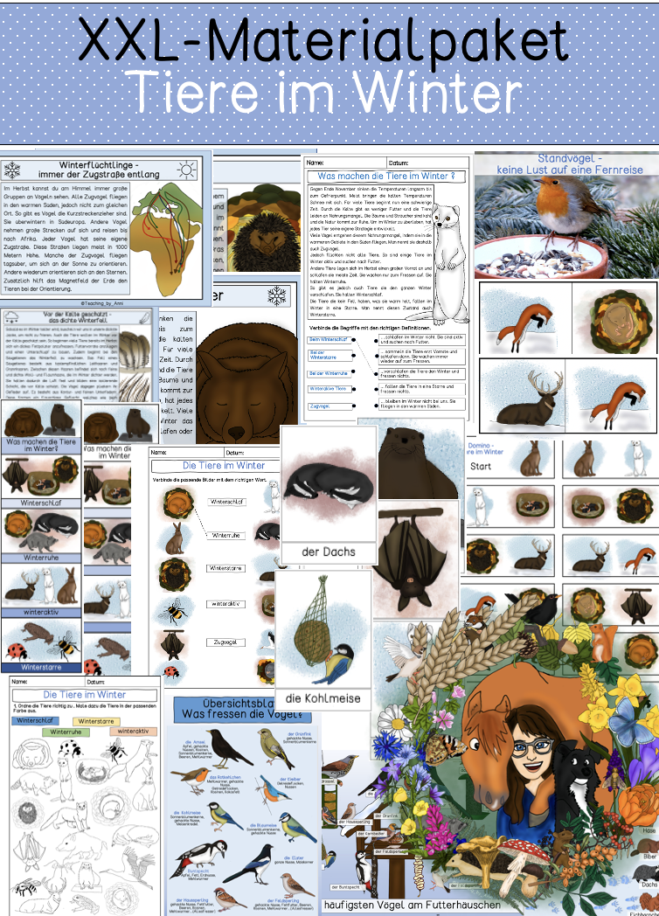Click the "Winterstarre" label under the ladybug and bee
This screenshot has height=916, width=659.
tap(41, 667)
